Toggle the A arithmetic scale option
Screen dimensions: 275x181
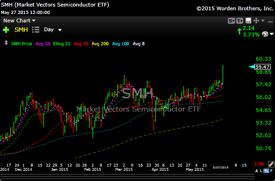pyautogui.click(x=257, y=171)
